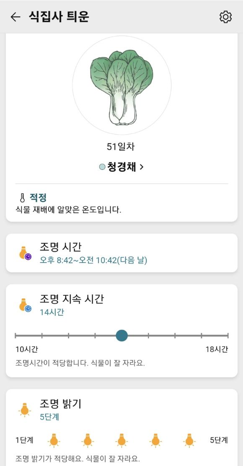The height and width of the screenshot is (466, 243).
Task: Open the settings gear icon
Action: 226,17
